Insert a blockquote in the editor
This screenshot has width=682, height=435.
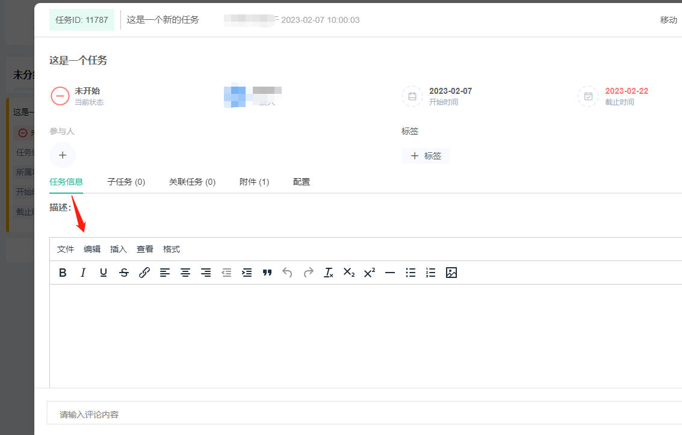tap(267, 273)
